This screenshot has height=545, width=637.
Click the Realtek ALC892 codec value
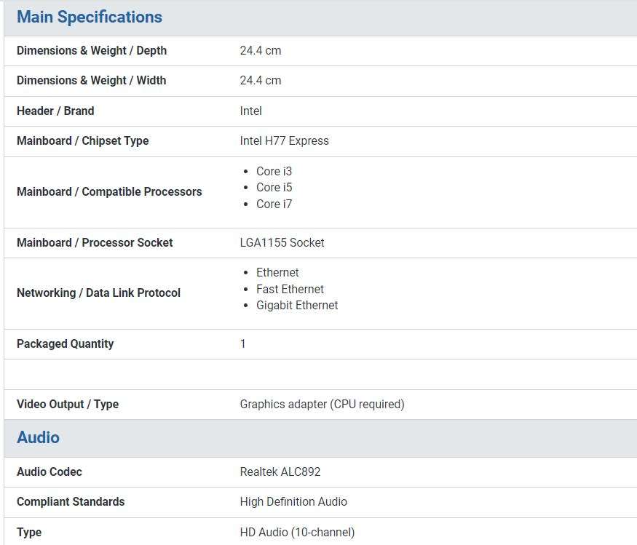coord(280,472)
